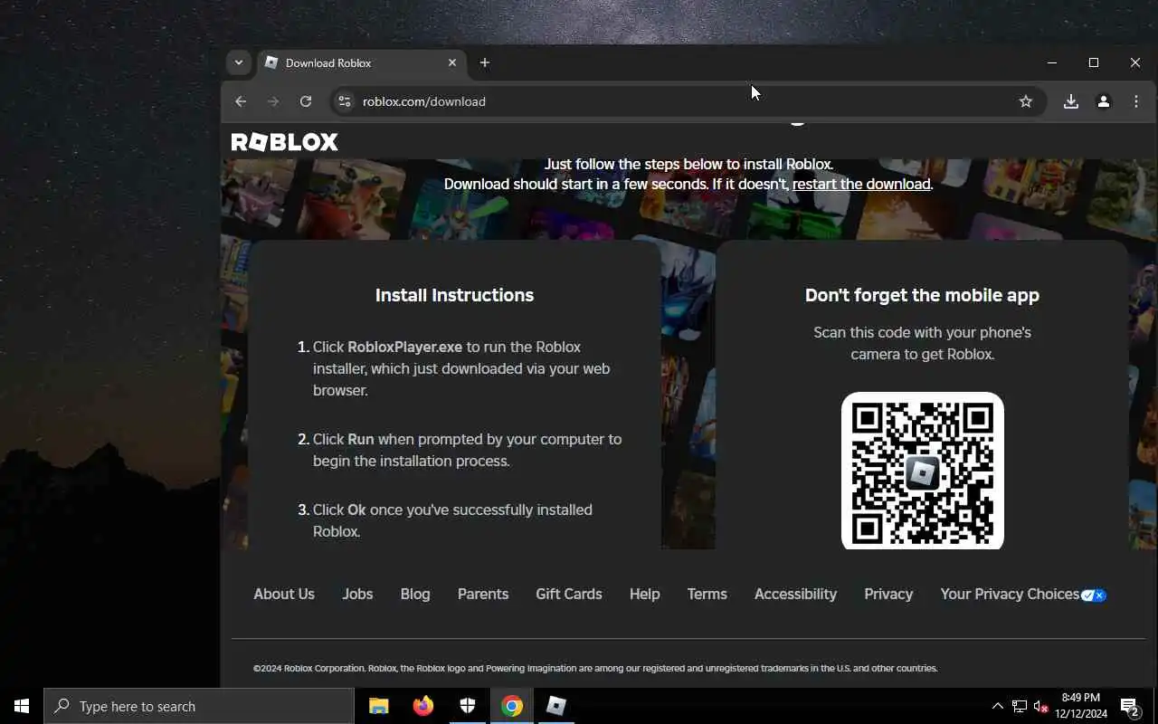Image resolution: width=1158 pixels, height=724 pixels.
Task: Open the Windows Start menu
Action: coord(22,706)
